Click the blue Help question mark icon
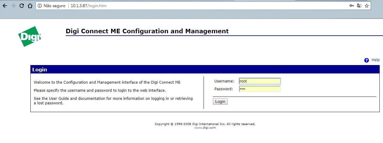This screenshot has width=383, height=143. 366,60
